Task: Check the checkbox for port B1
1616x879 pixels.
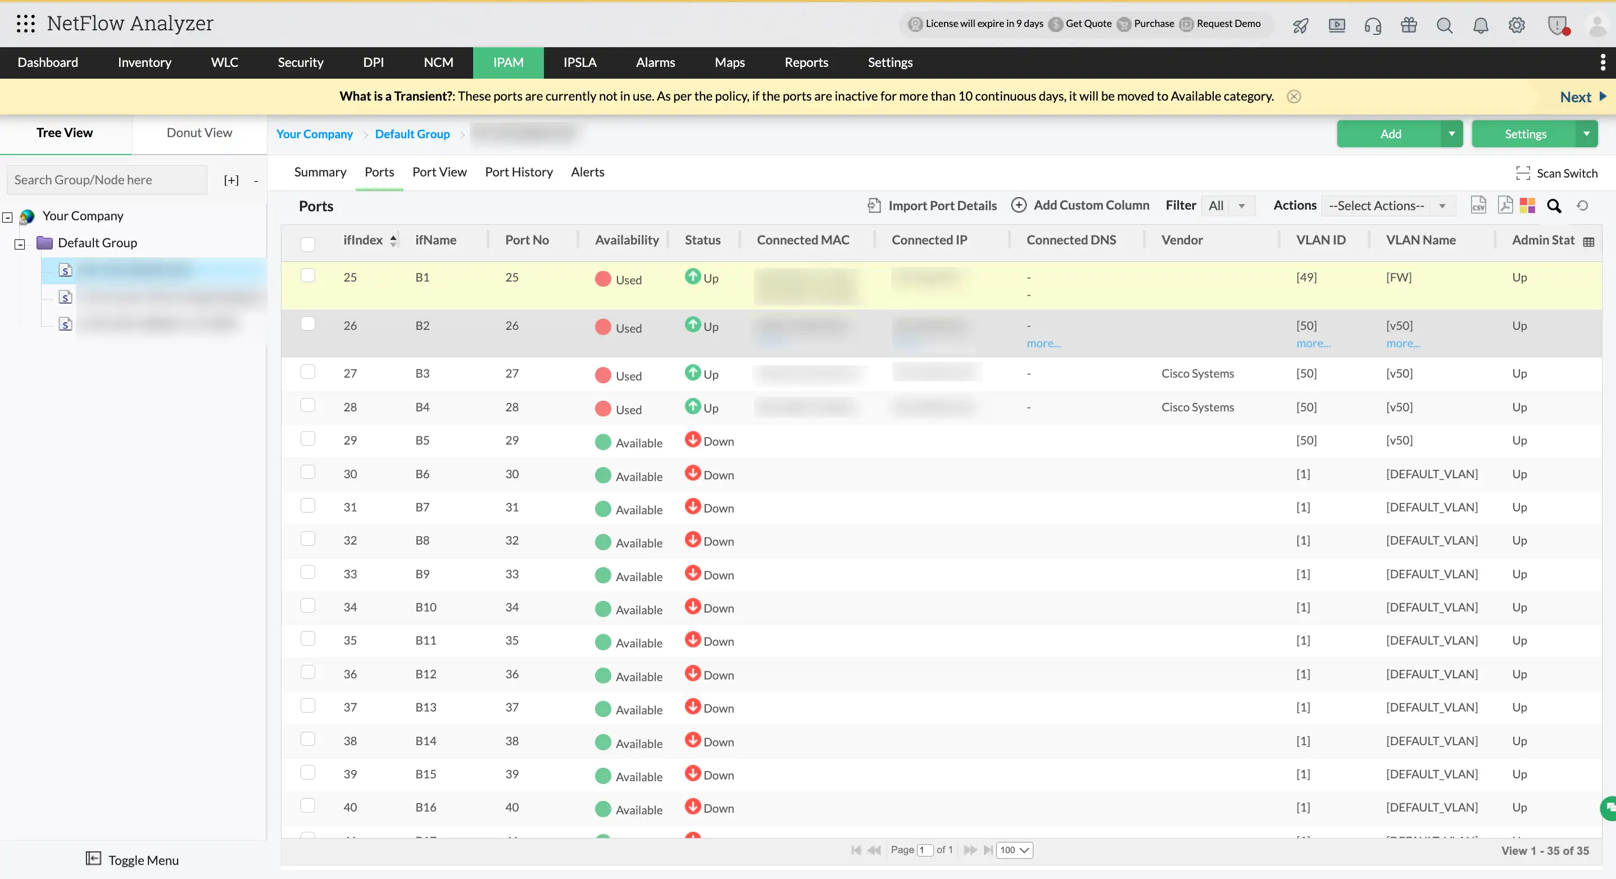Action: (x=307, y=275)
